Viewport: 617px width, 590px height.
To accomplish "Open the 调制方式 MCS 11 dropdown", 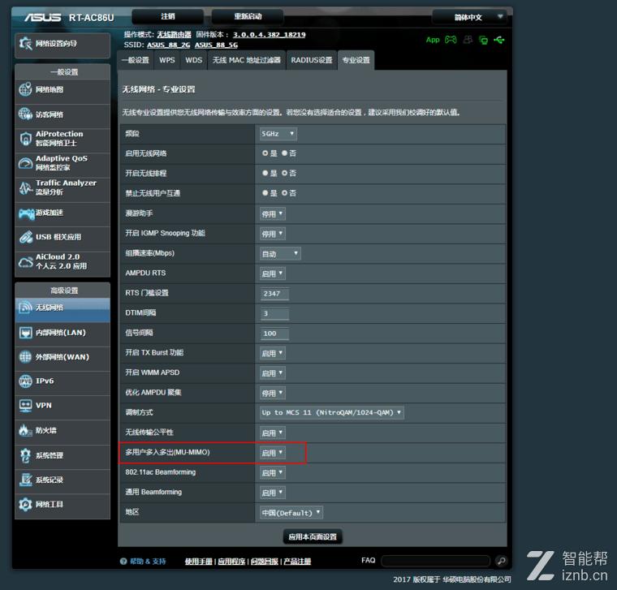I will pyautogui.click(x=331, y=412).
